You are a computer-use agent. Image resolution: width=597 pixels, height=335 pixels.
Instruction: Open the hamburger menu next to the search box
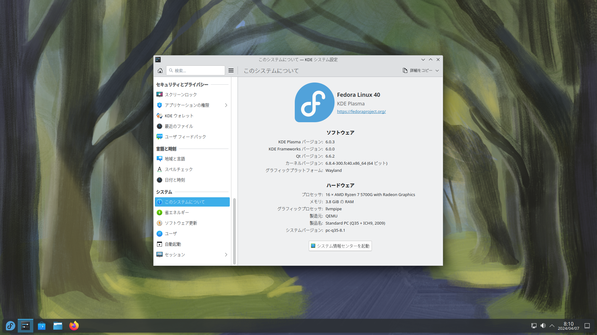pyautogui.click(x=231, y=71)
